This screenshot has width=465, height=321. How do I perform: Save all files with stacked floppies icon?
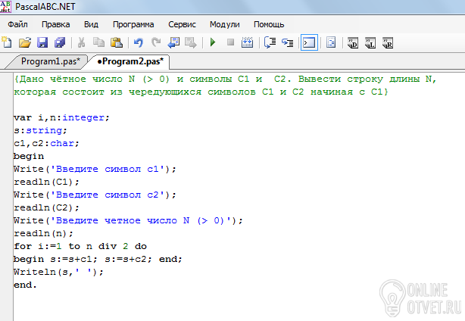[x=60, y=42]
